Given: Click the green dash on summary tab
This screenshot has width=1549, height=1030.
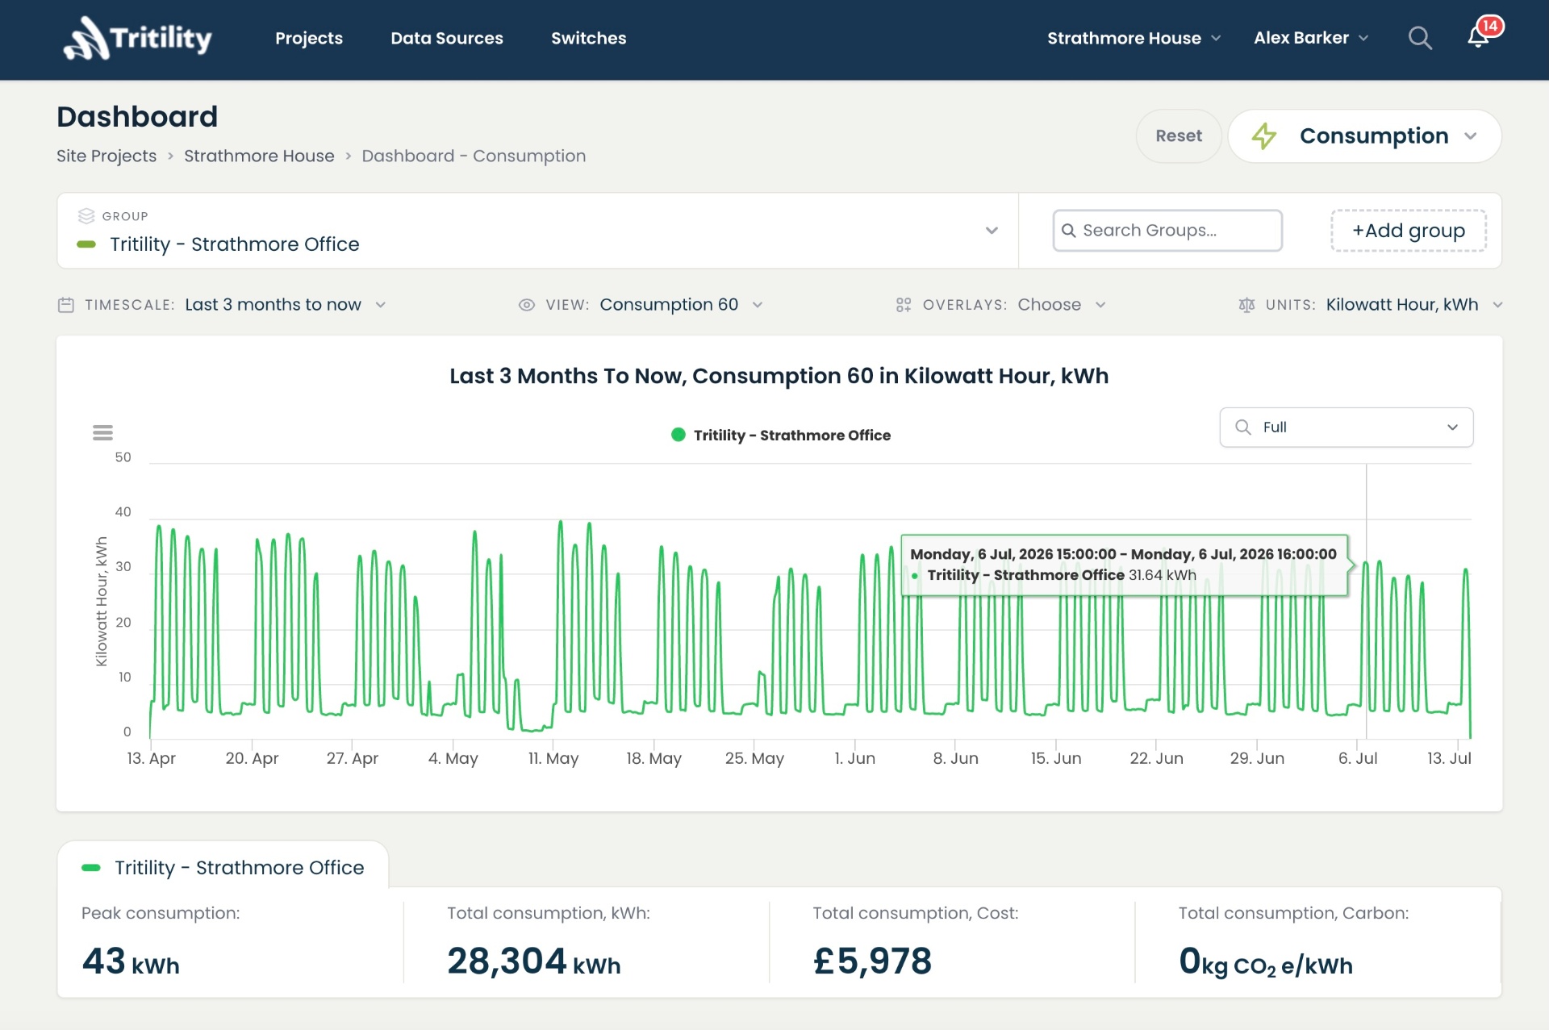Looking at the screenshot, I should [91, 868].
